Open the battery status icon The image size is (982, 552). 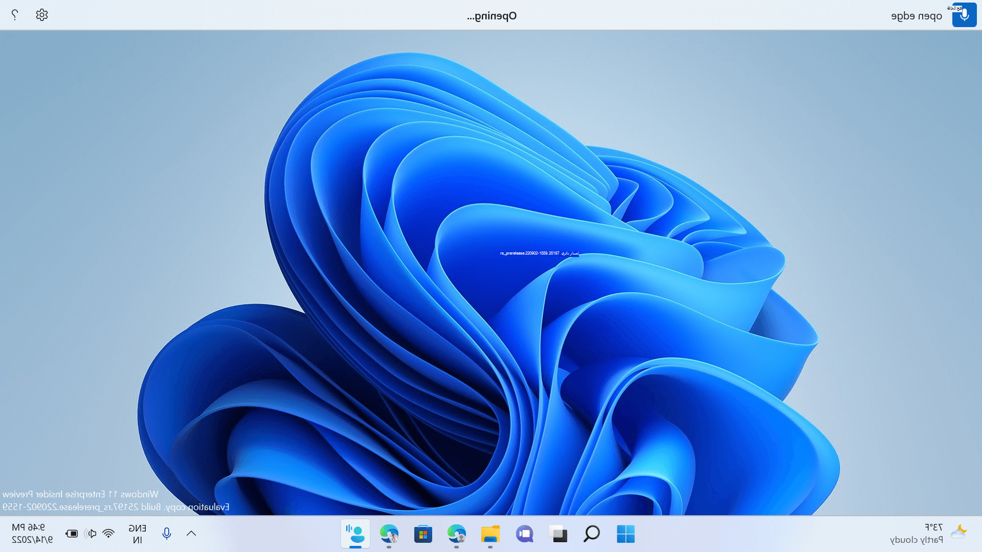pyautogui.click(x=72, y=534)
